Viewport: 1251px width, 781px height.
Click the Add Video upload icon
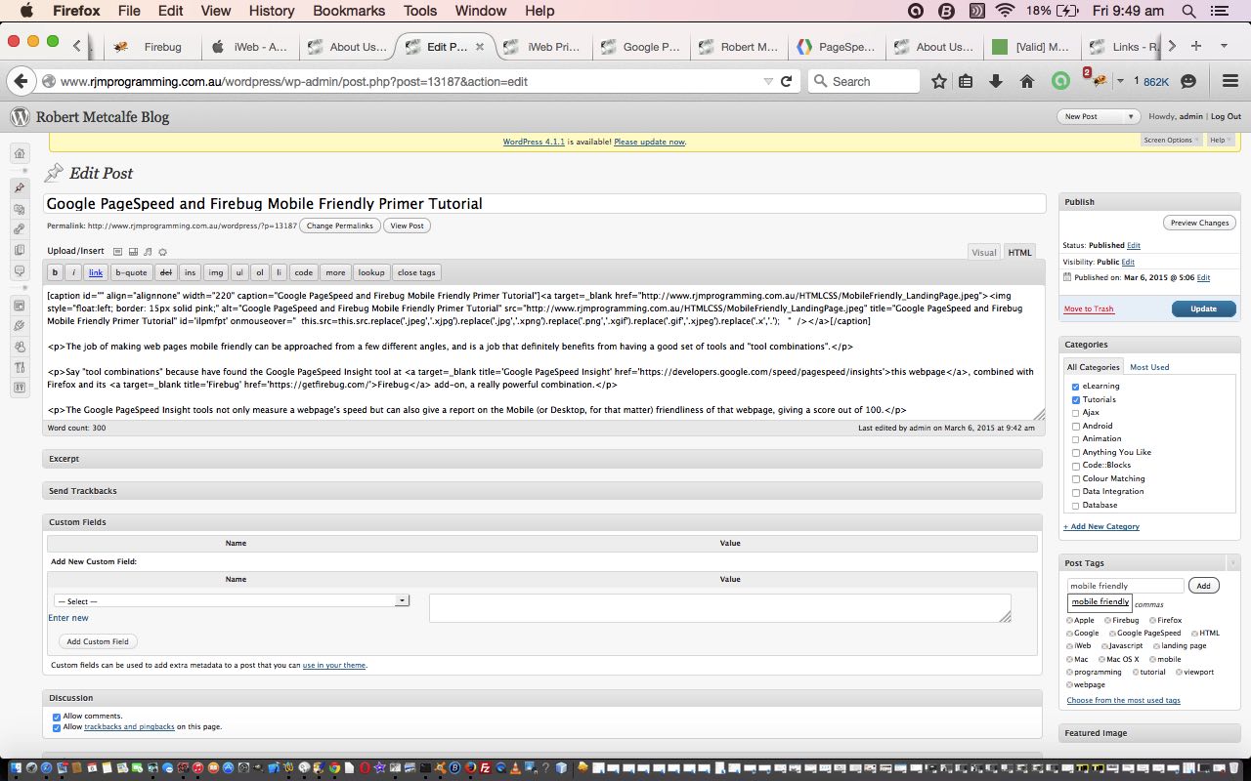pyautogui.click(x=133, y=252)
